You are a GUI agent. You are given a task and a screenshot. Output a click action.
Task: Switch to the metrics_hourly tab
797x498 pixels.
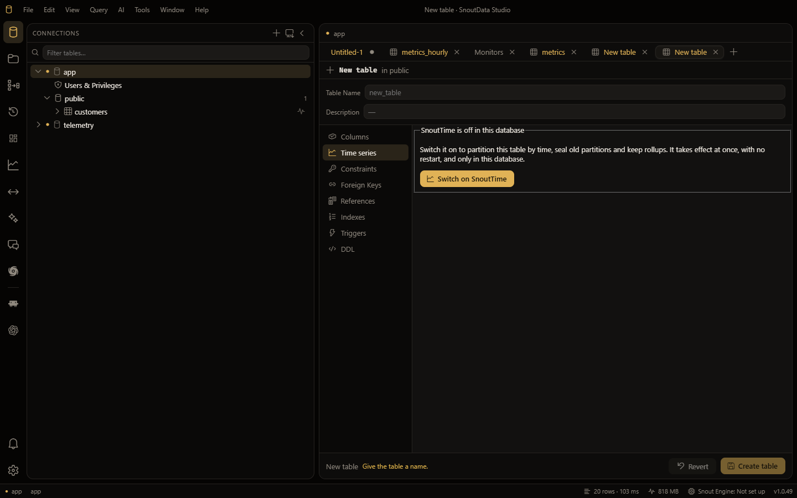click(x=425, y=52)
